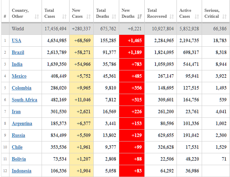The width and height of the screenshot is (230, 177).
Task: Open the Brazil country link
Action: [18, 53]
